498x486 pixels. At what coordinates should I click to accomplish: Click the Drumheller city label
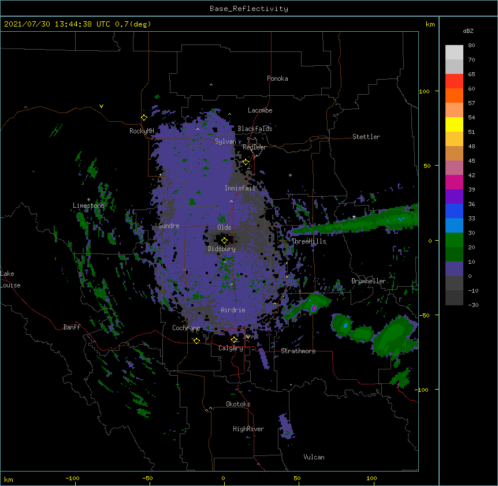(x=369, y=281)
